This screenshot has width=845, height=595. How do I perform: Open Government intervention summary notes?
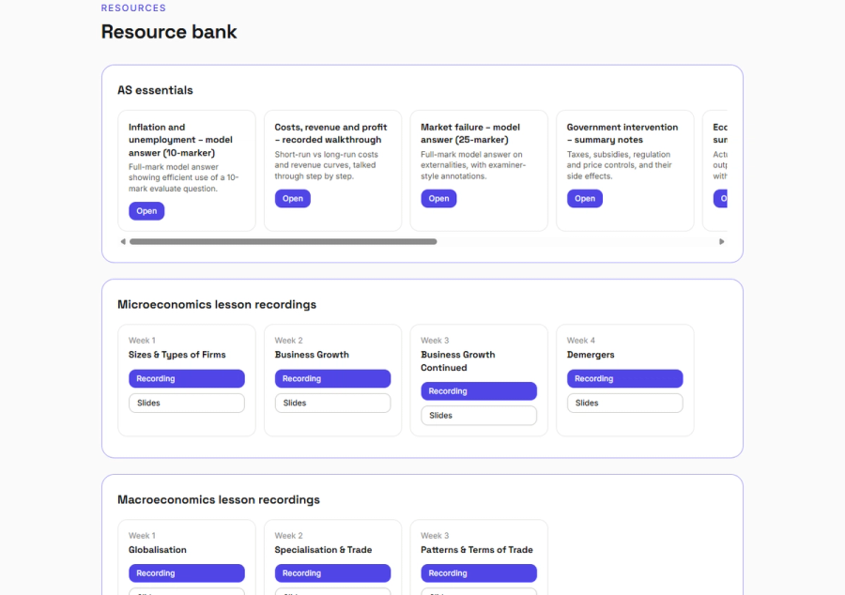tap(585, 199)
